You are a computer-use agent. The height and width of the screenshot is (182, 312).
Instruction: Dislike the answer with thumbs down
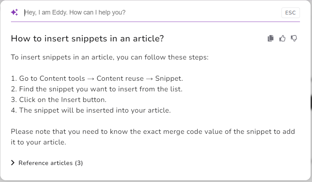(x=294, y=38)
